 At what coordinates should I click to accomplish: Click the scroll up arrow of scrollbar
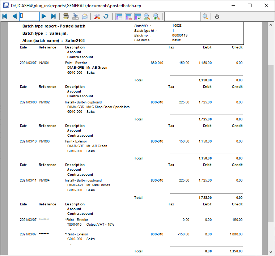tap(271, 25)
